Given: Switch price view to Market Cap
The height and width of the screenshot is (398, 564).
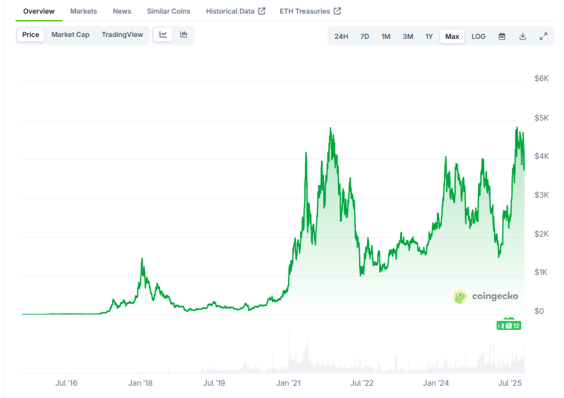Looking at the screenshot, I should click(70, 35).
